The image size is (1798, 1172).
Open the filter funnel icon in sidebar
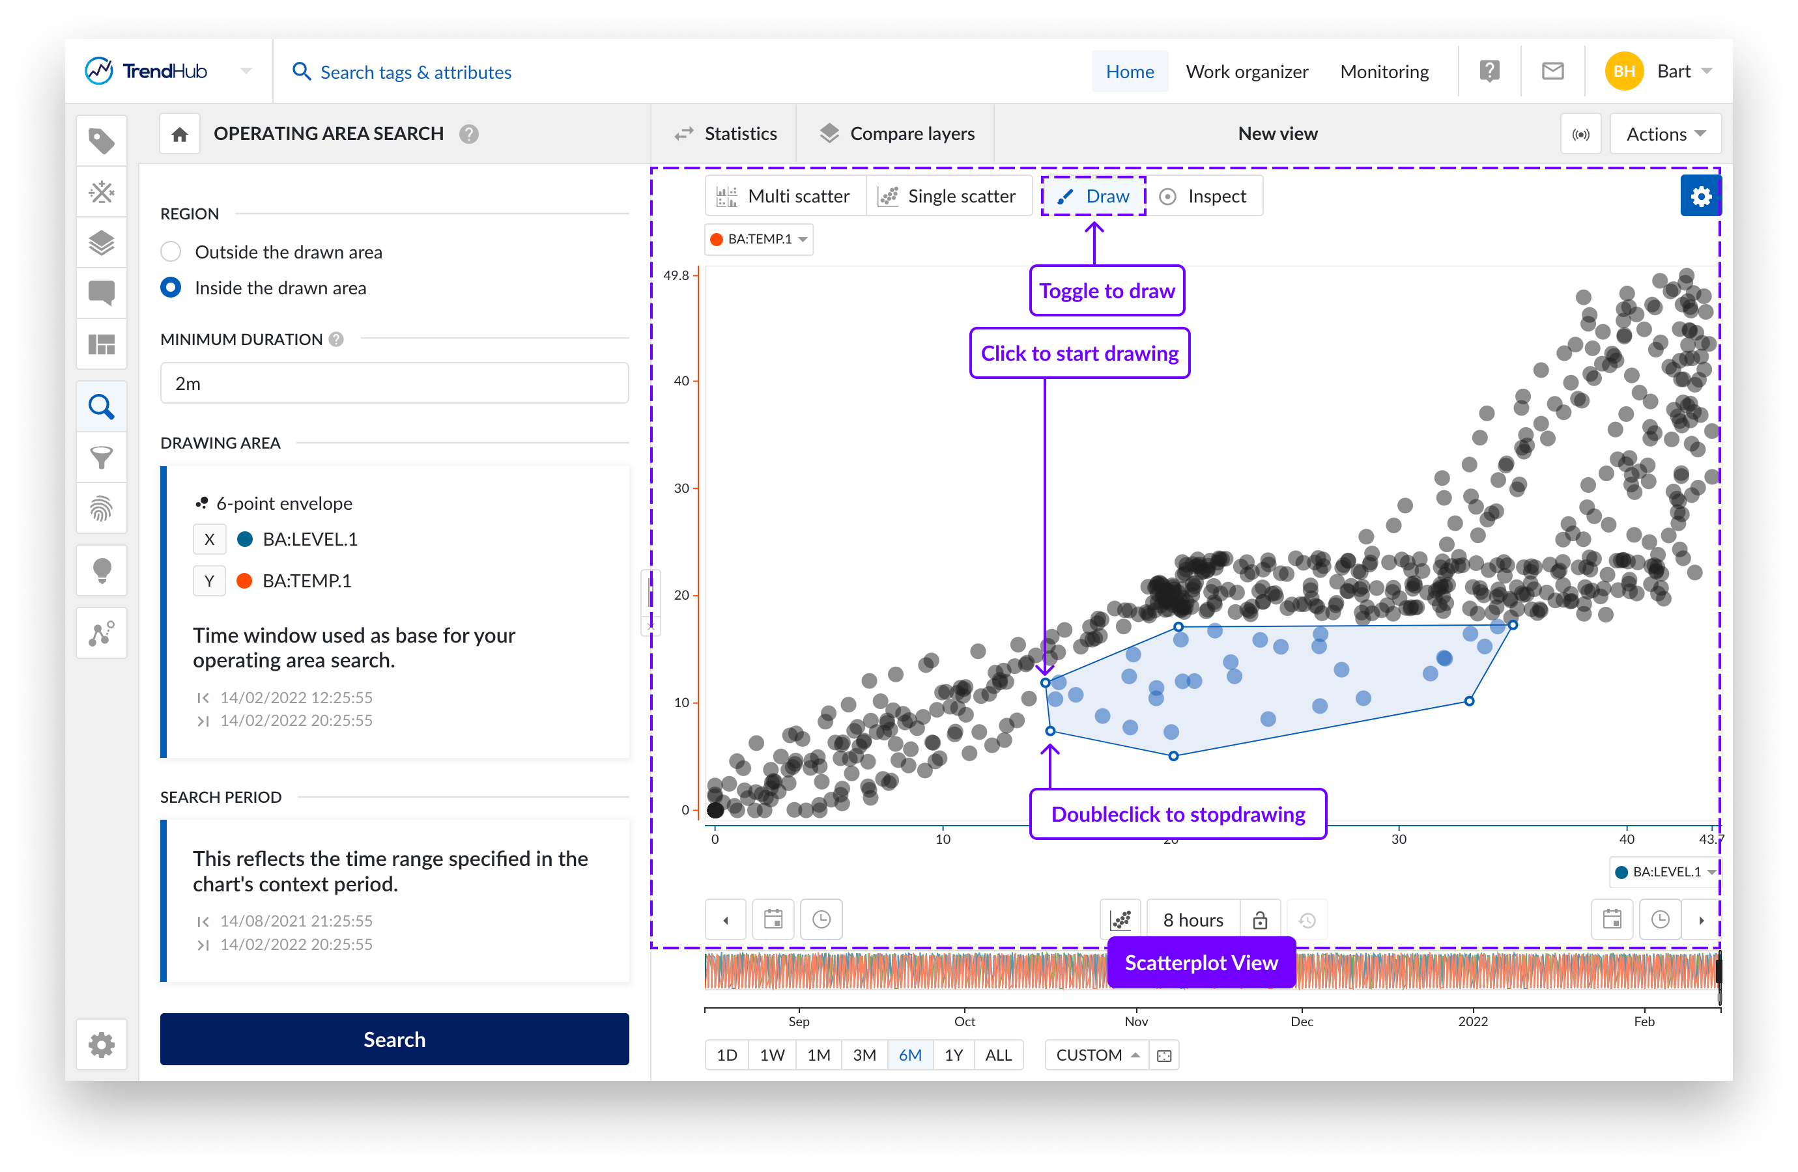101,457
